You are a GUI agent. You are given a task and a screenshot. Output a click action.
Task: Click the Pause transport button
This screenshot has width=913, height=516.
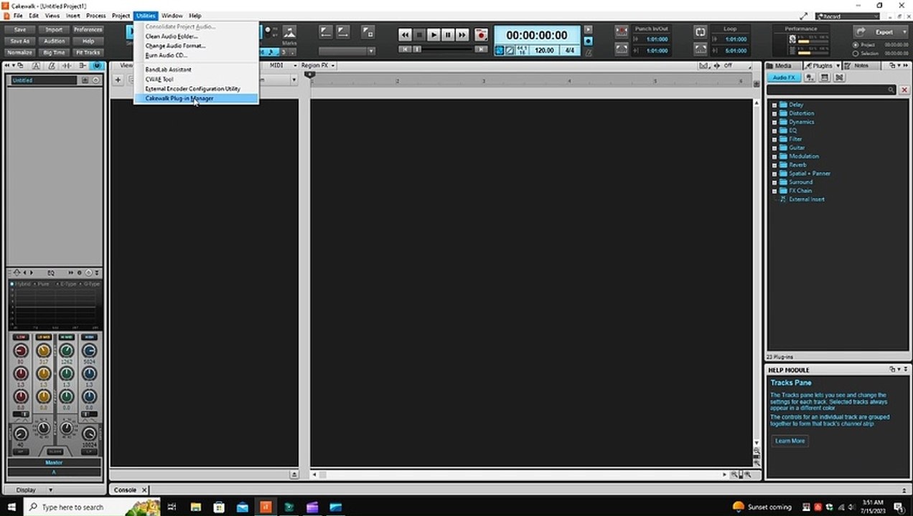pos(448,34)
